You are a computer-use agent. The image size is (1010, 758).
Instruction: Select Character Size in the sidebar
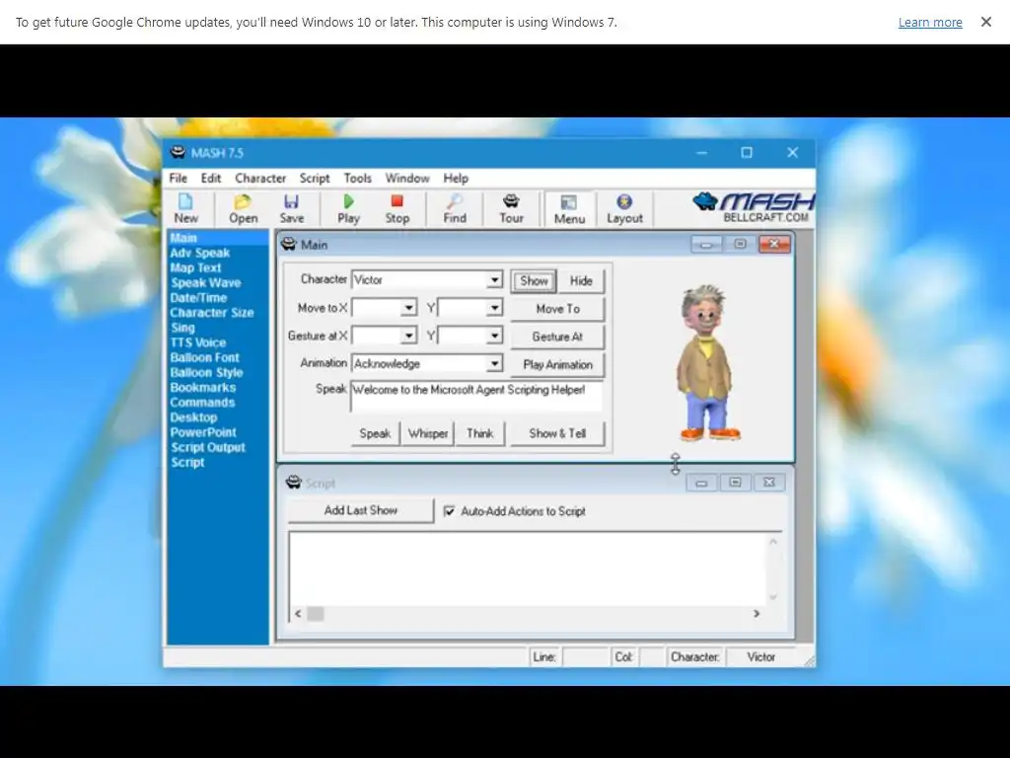(211, 313)
